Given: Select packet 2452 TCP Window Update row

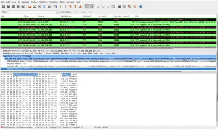Looking at the screenshot, I should point(108,22).
